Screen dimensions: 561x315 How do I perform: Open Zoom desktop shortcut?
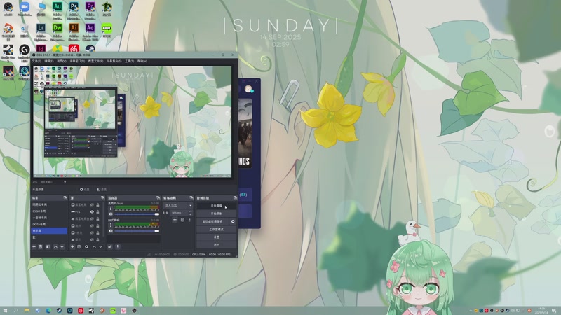[25, 8]
